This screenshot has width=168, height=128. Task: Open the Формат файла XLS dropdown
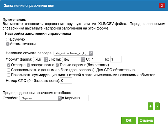click(41, 60)
